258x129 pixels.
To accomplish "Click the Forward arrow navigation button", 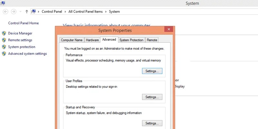I will [14, 12].
